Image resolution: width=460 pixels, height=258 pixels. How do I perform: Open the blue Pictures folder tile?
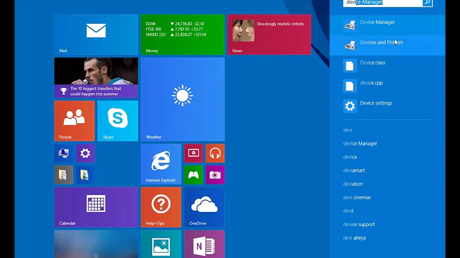[86, 175]
